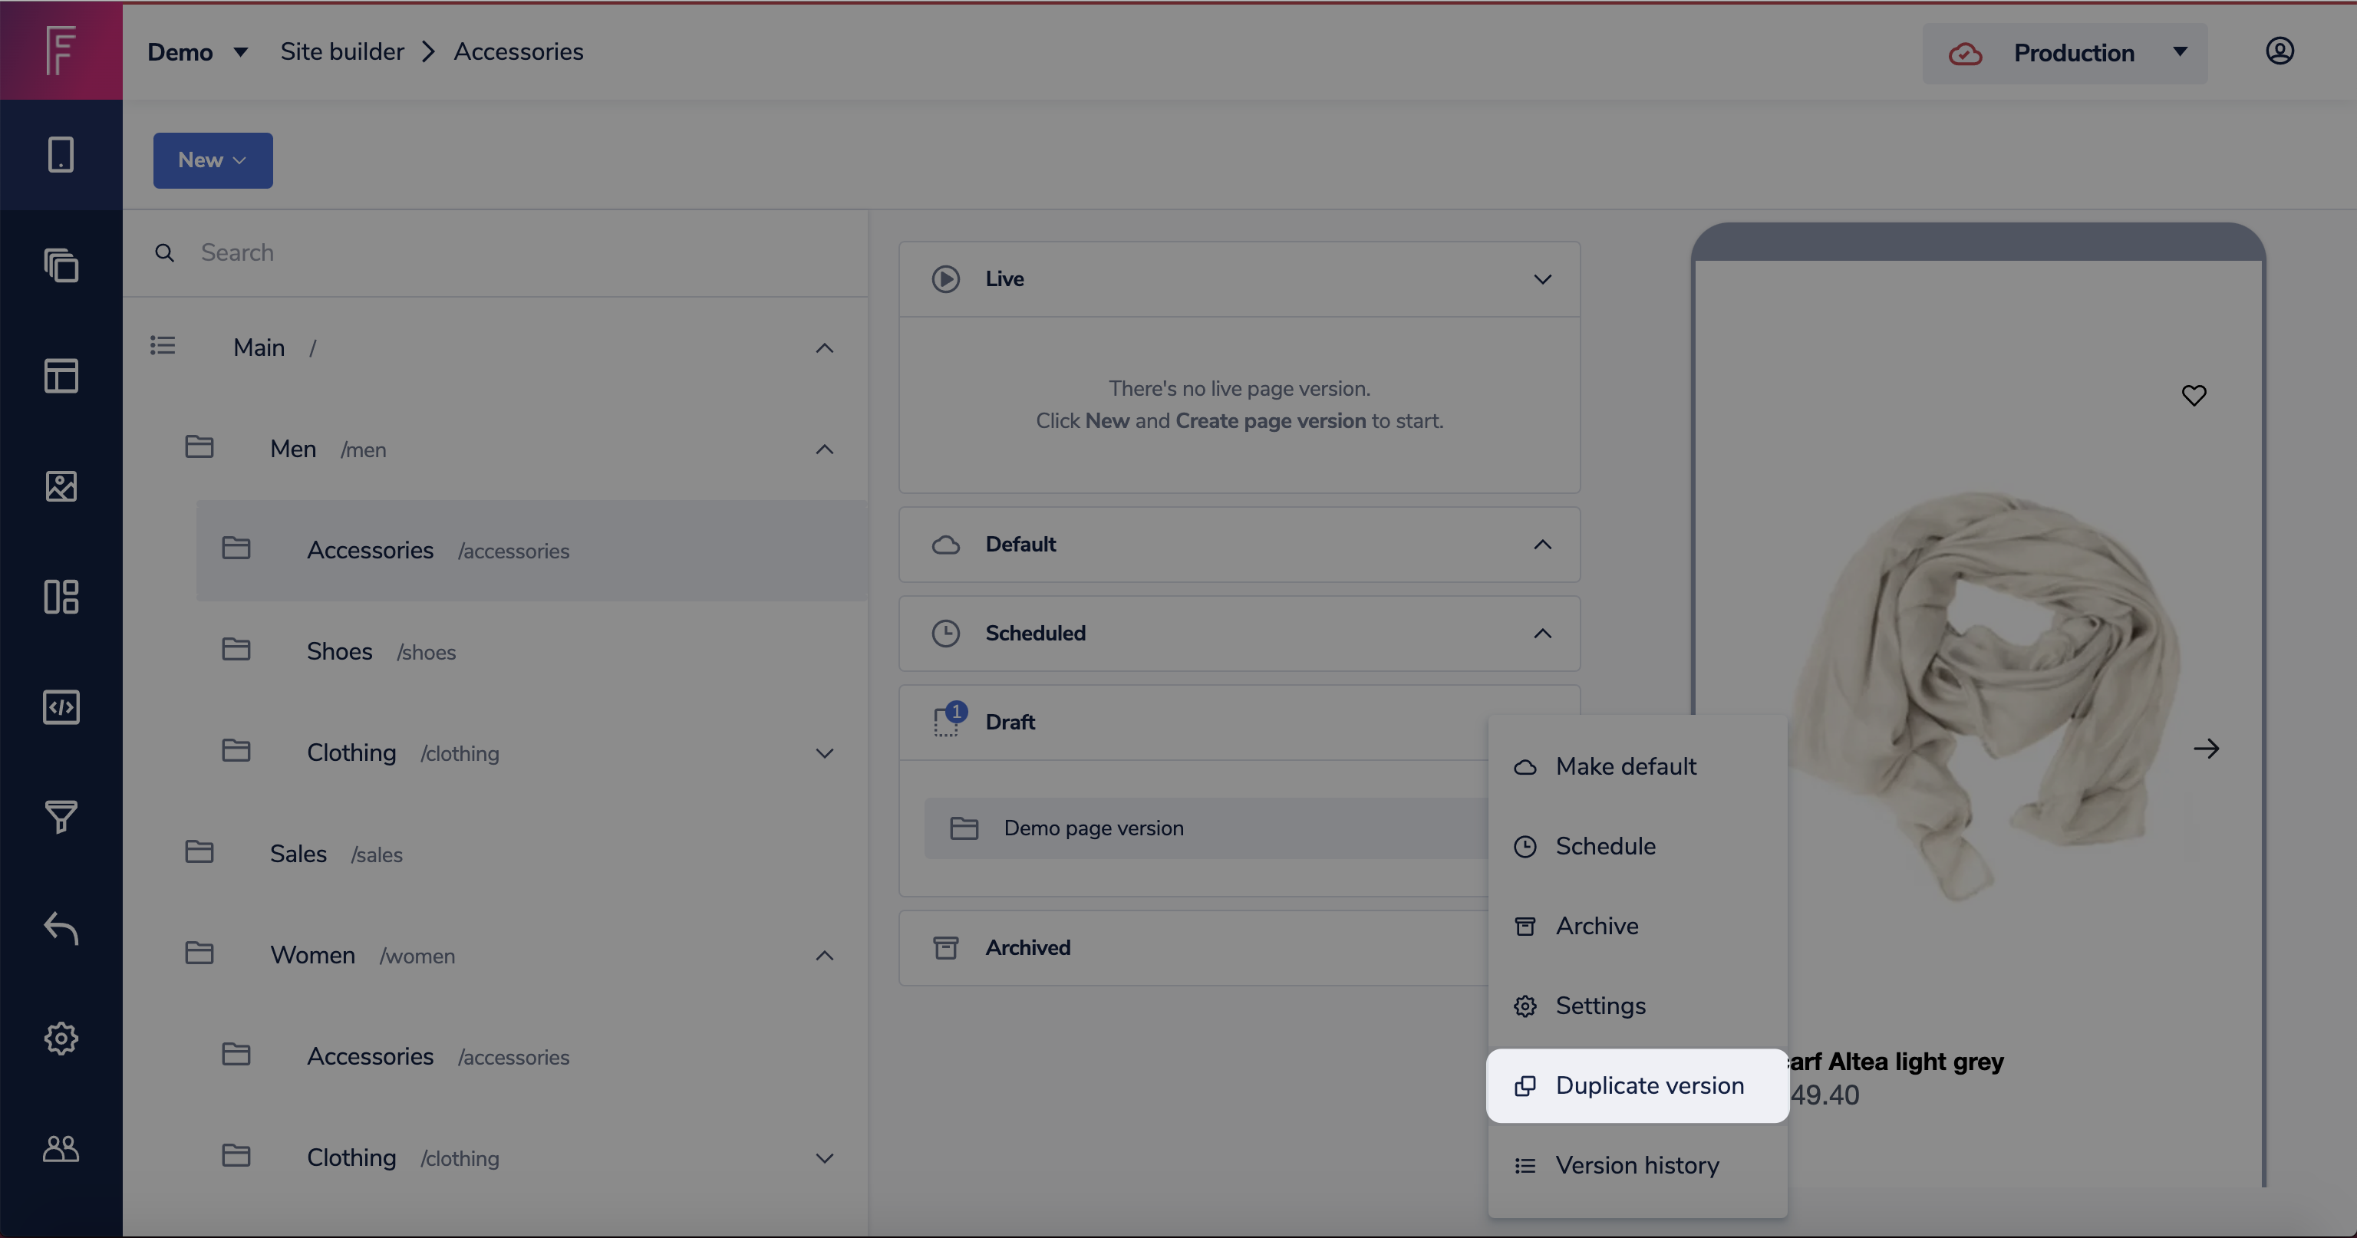Open the filter funnel icon in sidebar
Screen dimensions: 2357x1238
61,817
